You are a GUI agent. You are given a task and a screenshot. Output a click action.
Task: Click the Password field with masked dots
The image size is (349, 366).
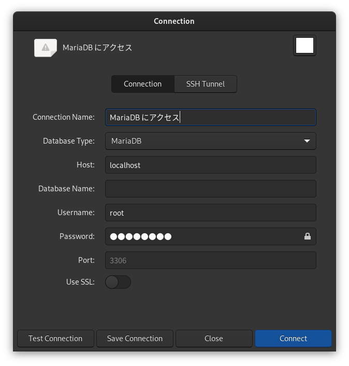[x=211, y=236]
